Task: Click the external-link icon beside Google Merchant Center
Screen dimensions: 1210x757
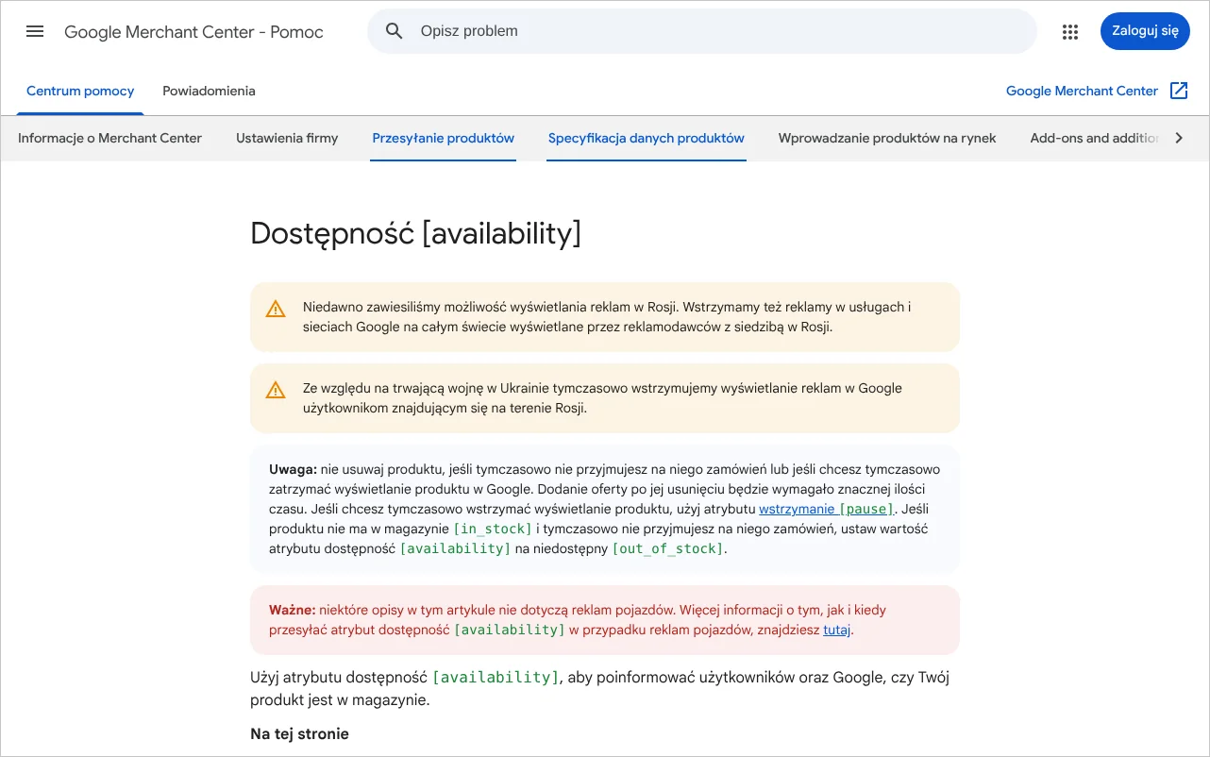Action: click(1179, 91)
